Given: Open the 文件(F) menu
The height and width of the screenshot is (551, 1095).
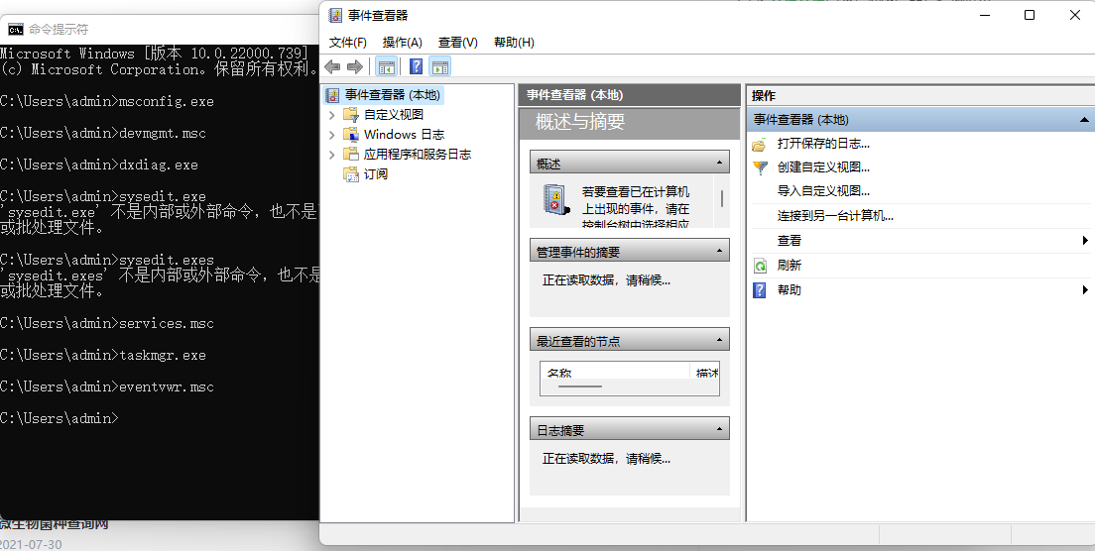Looking at the screenshot, I should [348, 43].
